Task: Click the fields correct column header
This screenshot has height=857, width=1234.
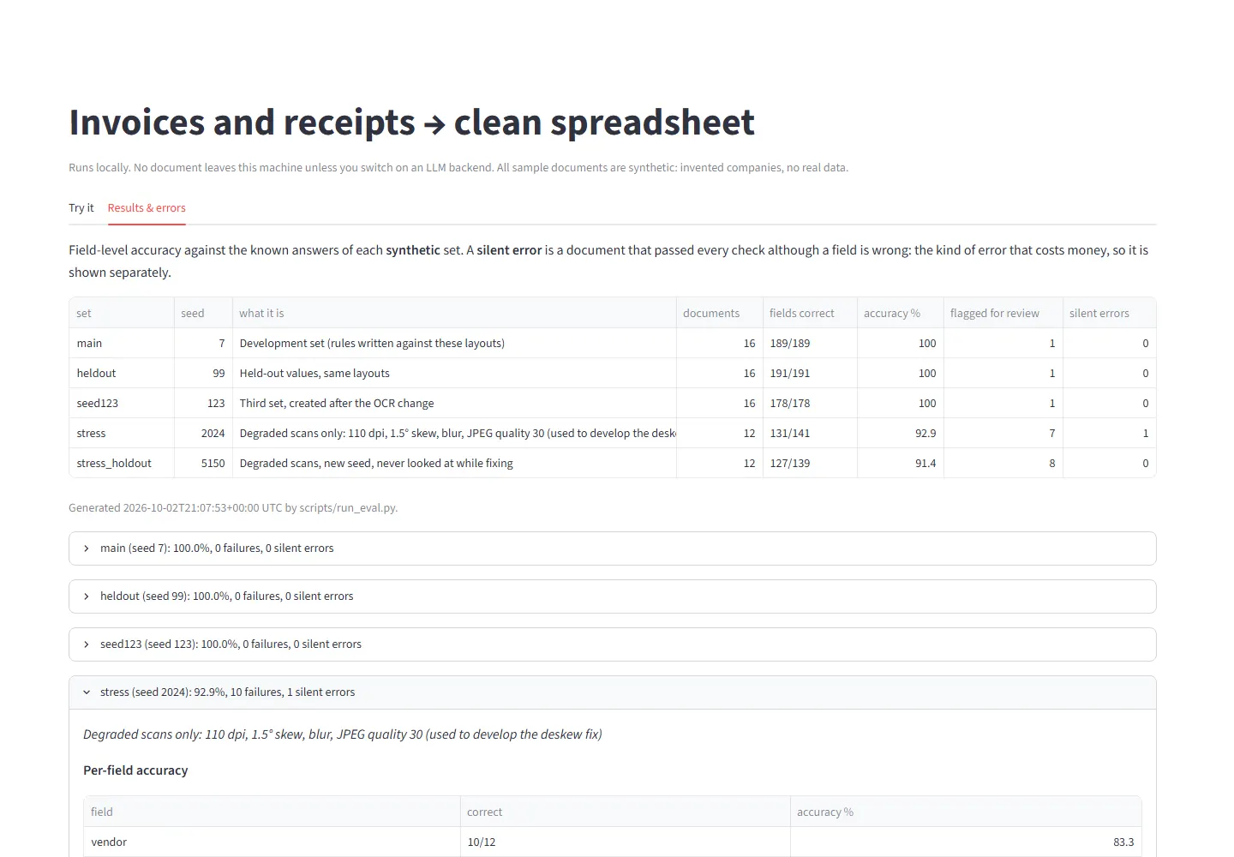Action: click(810, 313)
